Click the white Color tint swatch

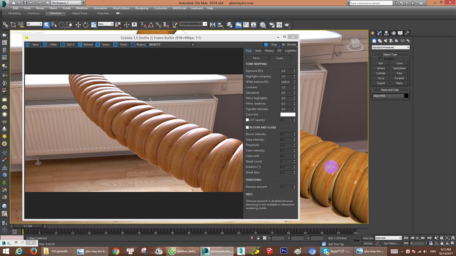[x=287, y=114]
